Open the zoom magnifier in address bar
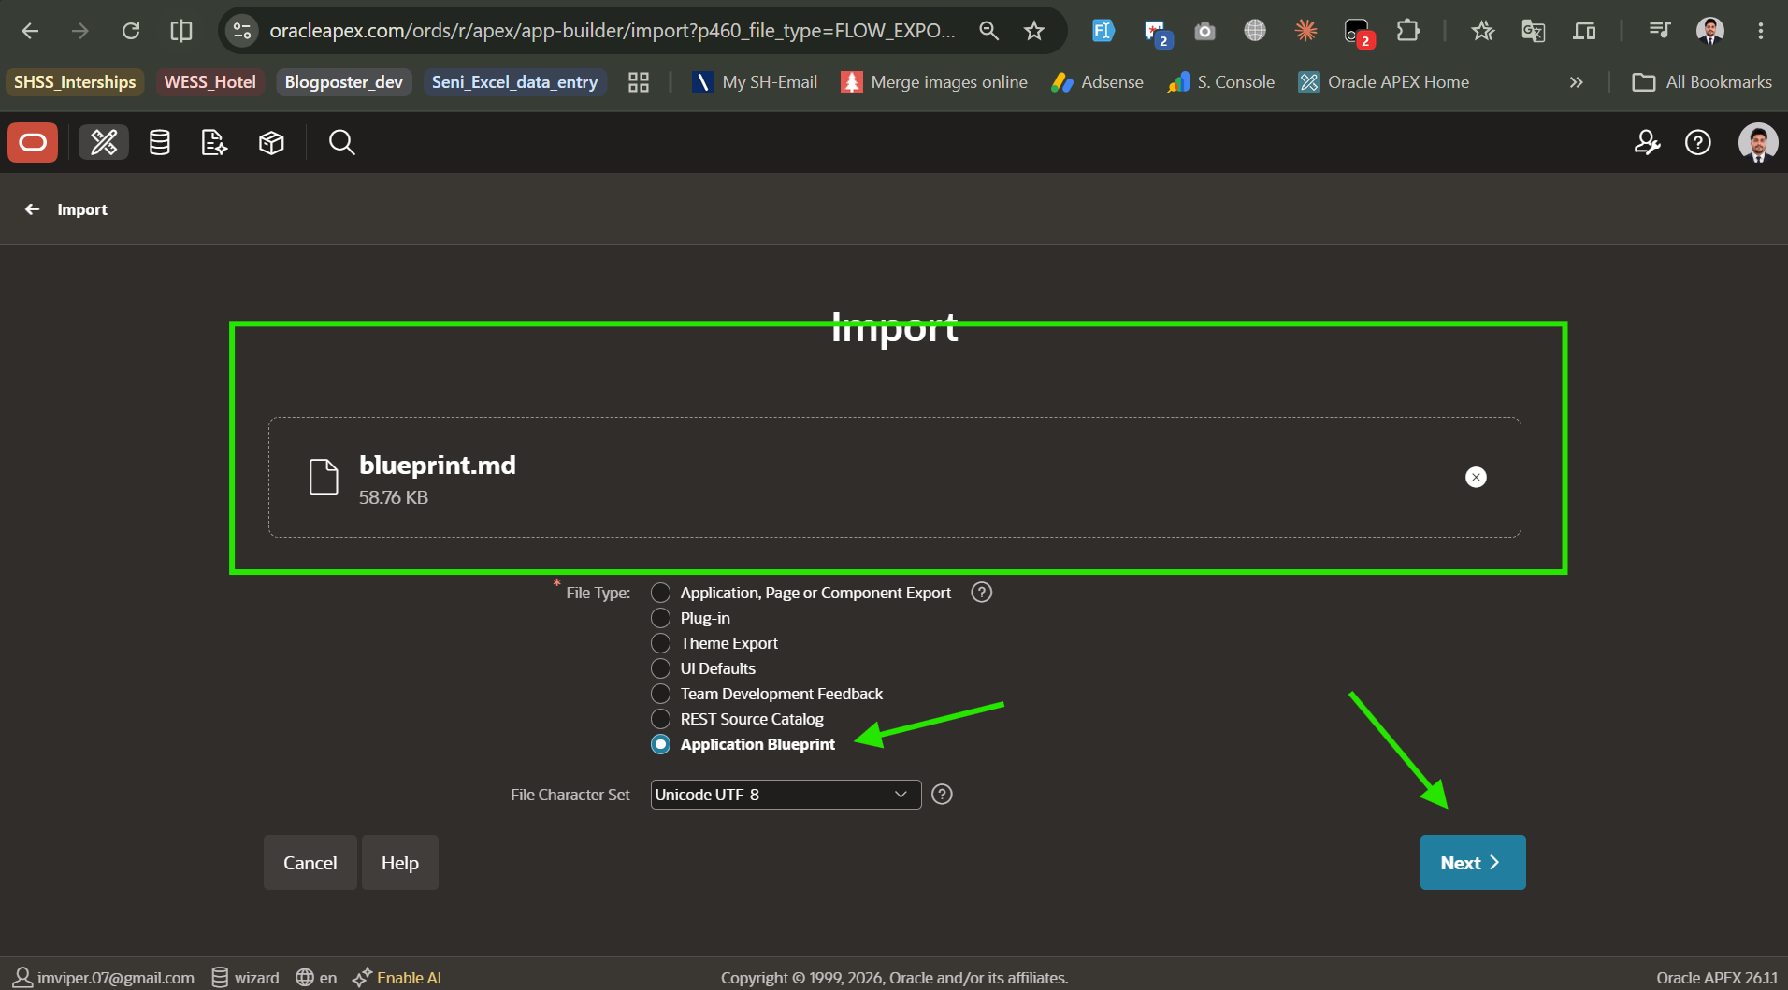The height and width of the screenshot is (990, 1788). coord(988,31)
